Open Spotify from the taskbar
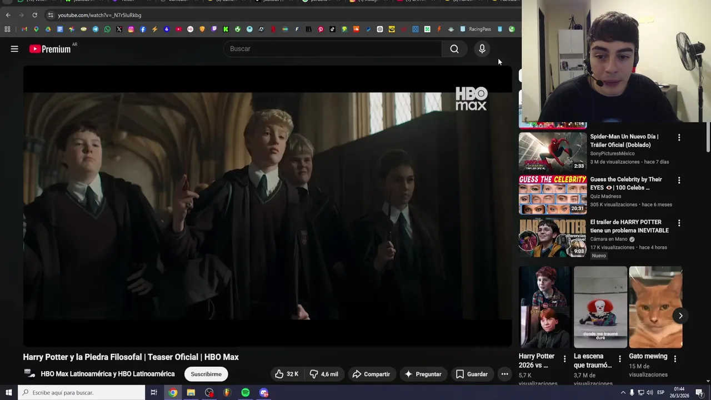This screenshot has width=711, height=400. click(245, 392)
